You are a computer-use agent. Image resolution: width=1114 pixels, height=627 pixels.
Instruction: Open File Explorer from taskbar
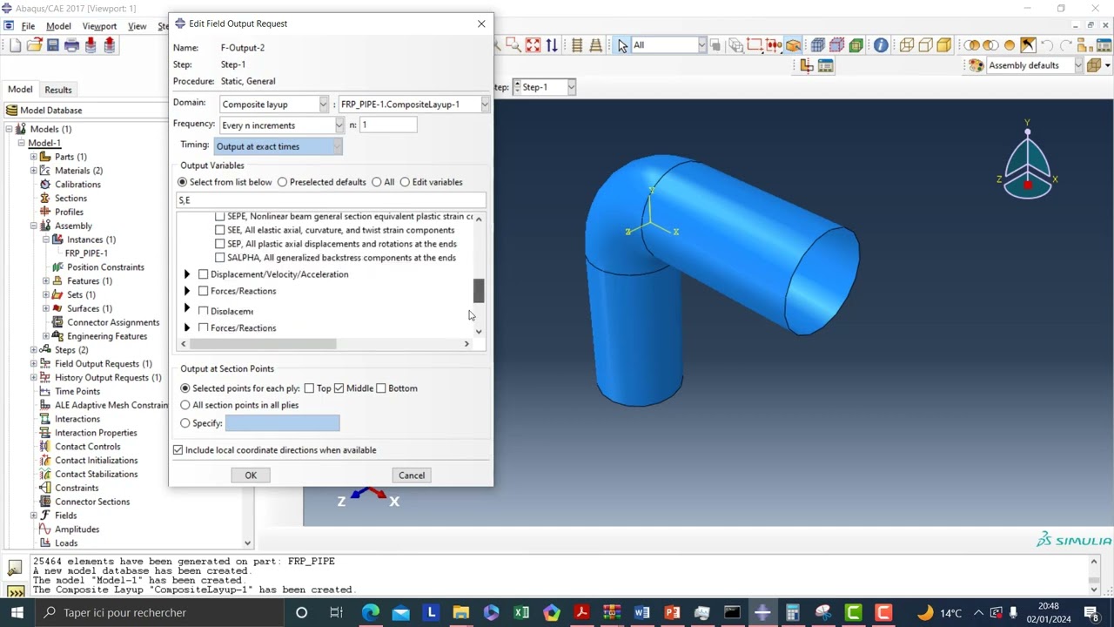461,612
